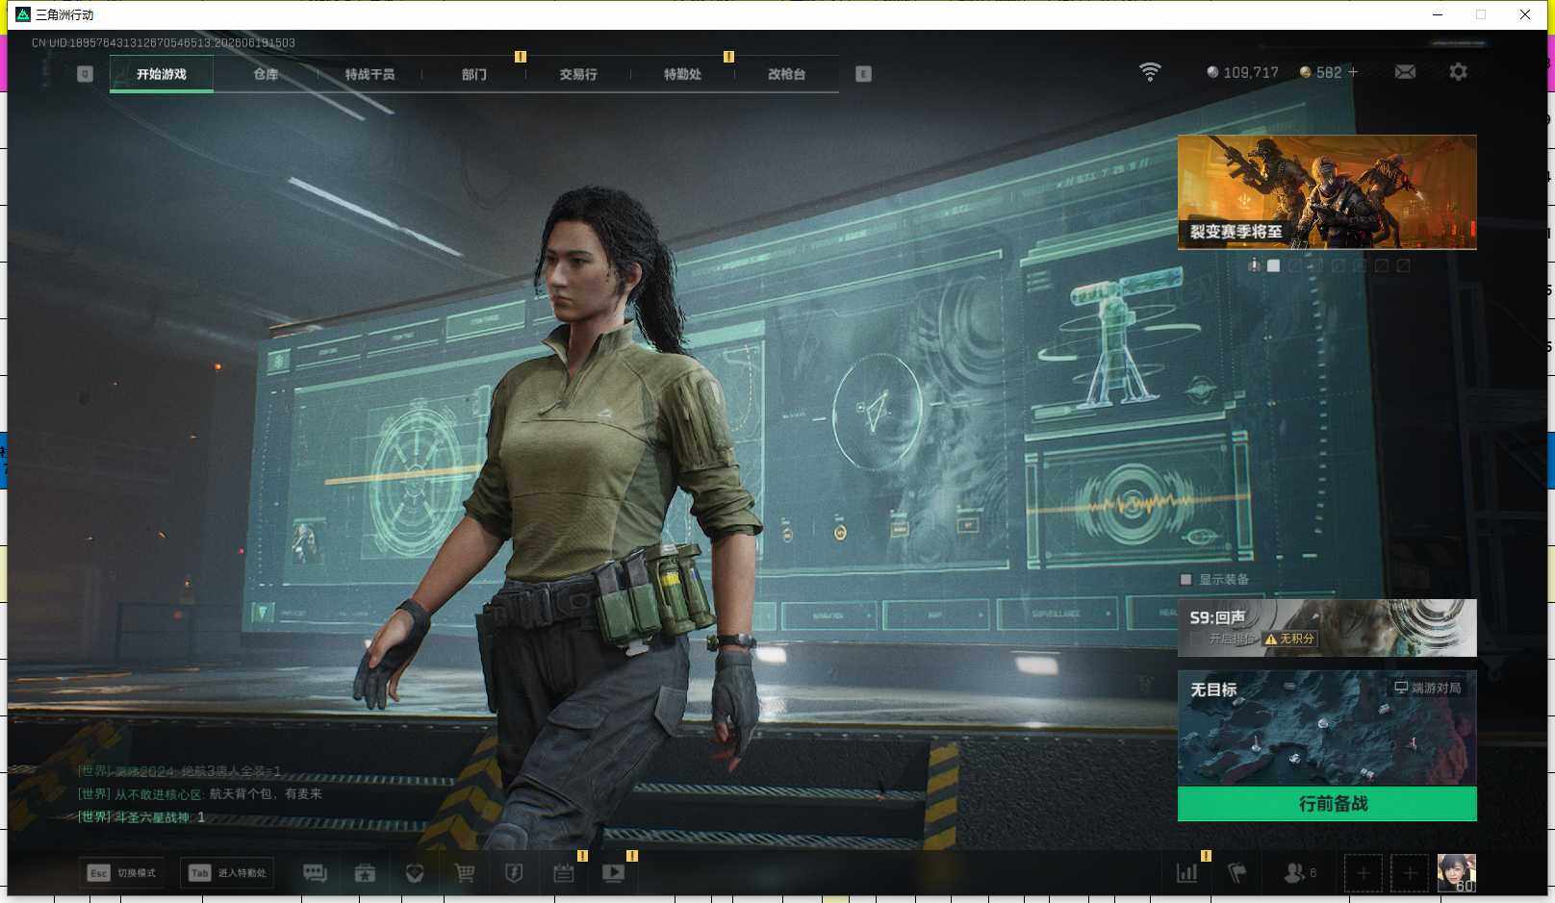Click the 行前备战 button
The width and height of the screenshot is (1555, 903).
[1327, 804]
